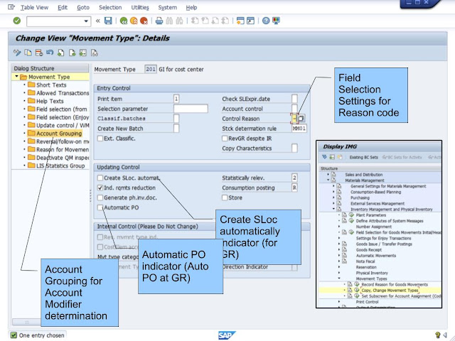Click the Selection parameter input field
455x341 pixels.
191,109
